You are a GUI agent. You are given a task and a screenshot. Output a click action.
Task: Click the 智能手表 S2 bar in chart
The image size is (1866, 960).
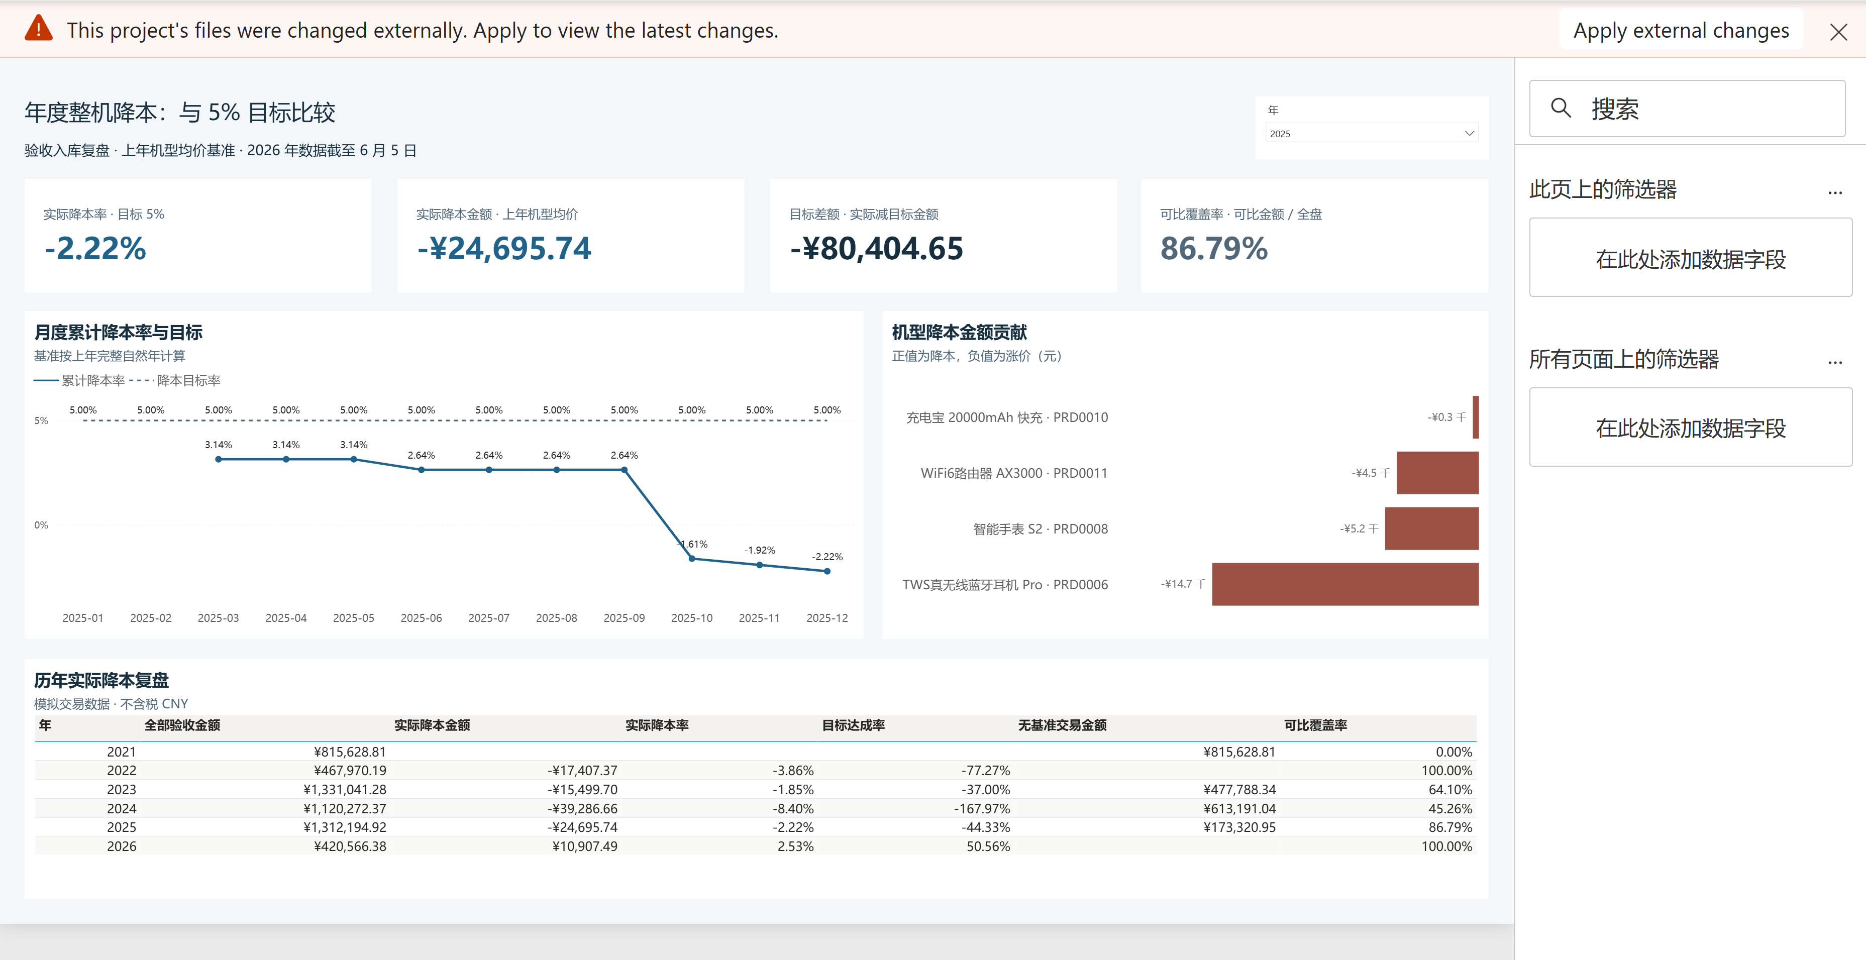coord(1431,528)
